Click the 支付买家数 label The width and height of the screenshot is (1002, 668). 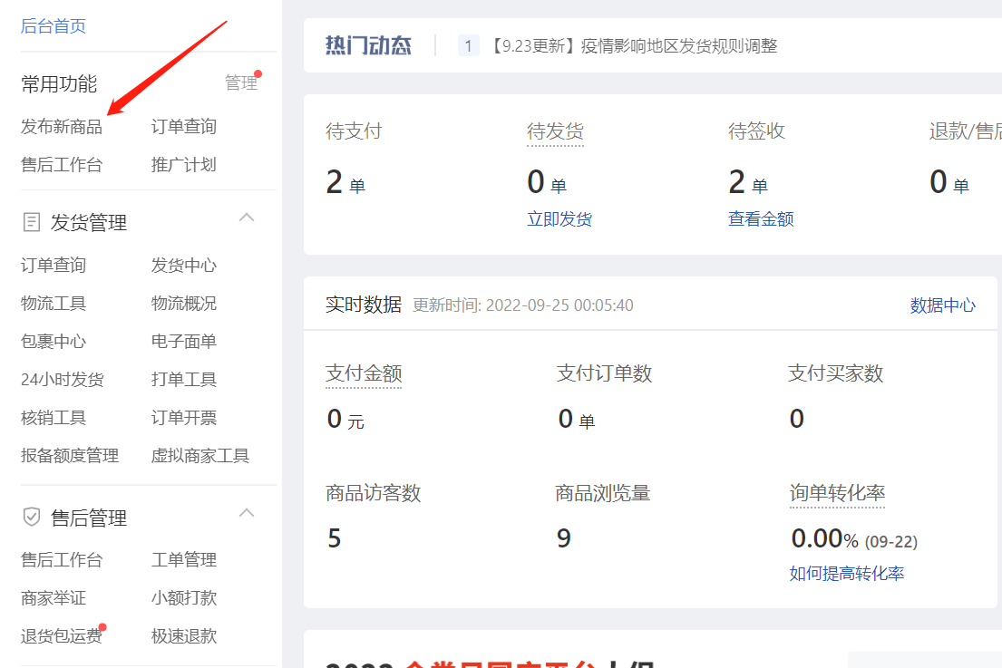tap(836, 373)
